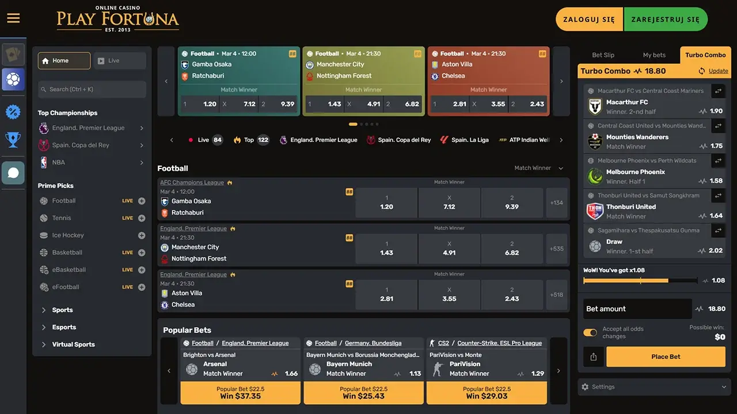Swap the Mounties Wanderers combo selection
Screen dimensions: 737x414
tap(718, 126)
